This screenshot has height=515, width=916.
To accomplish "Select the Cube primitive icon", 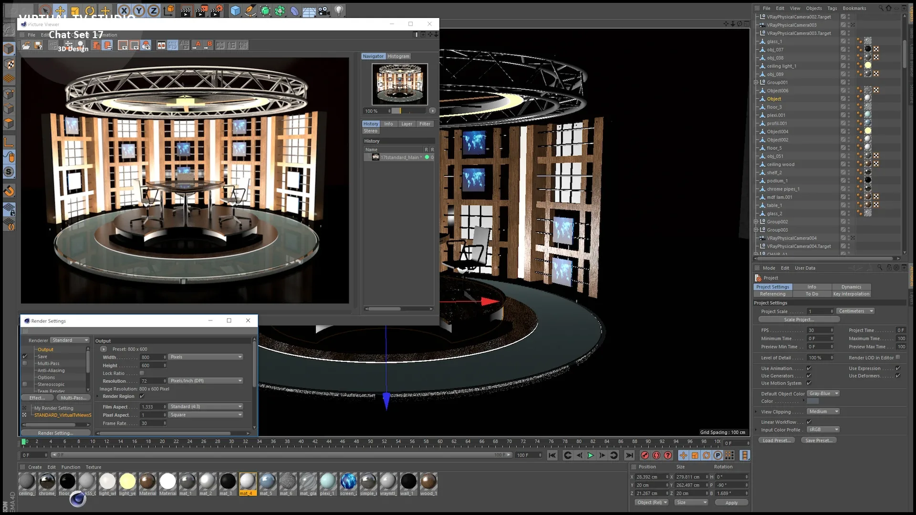I will click(x=235, y=10).
